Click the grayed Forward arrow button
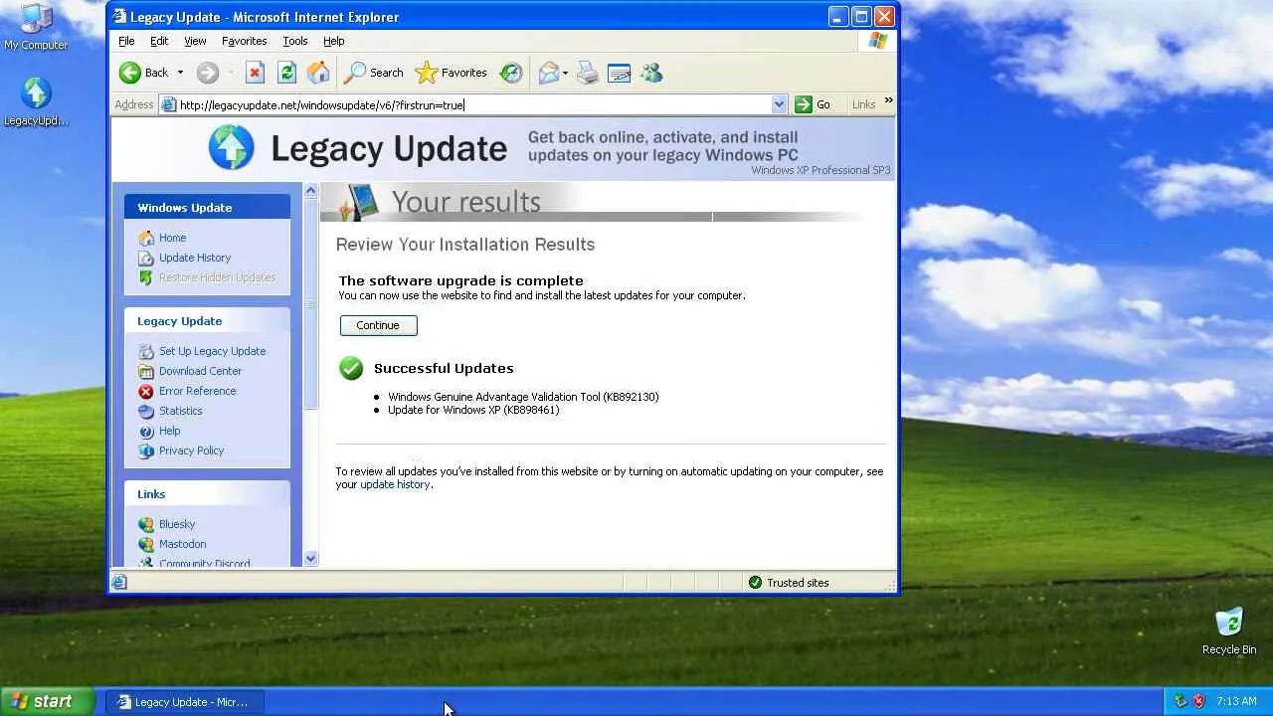The image size is (1273, 716). coord(207,73)
